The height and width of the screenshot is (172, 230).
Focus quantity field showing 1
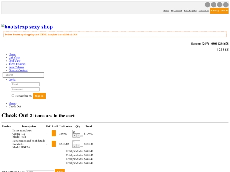pos(76,142)
